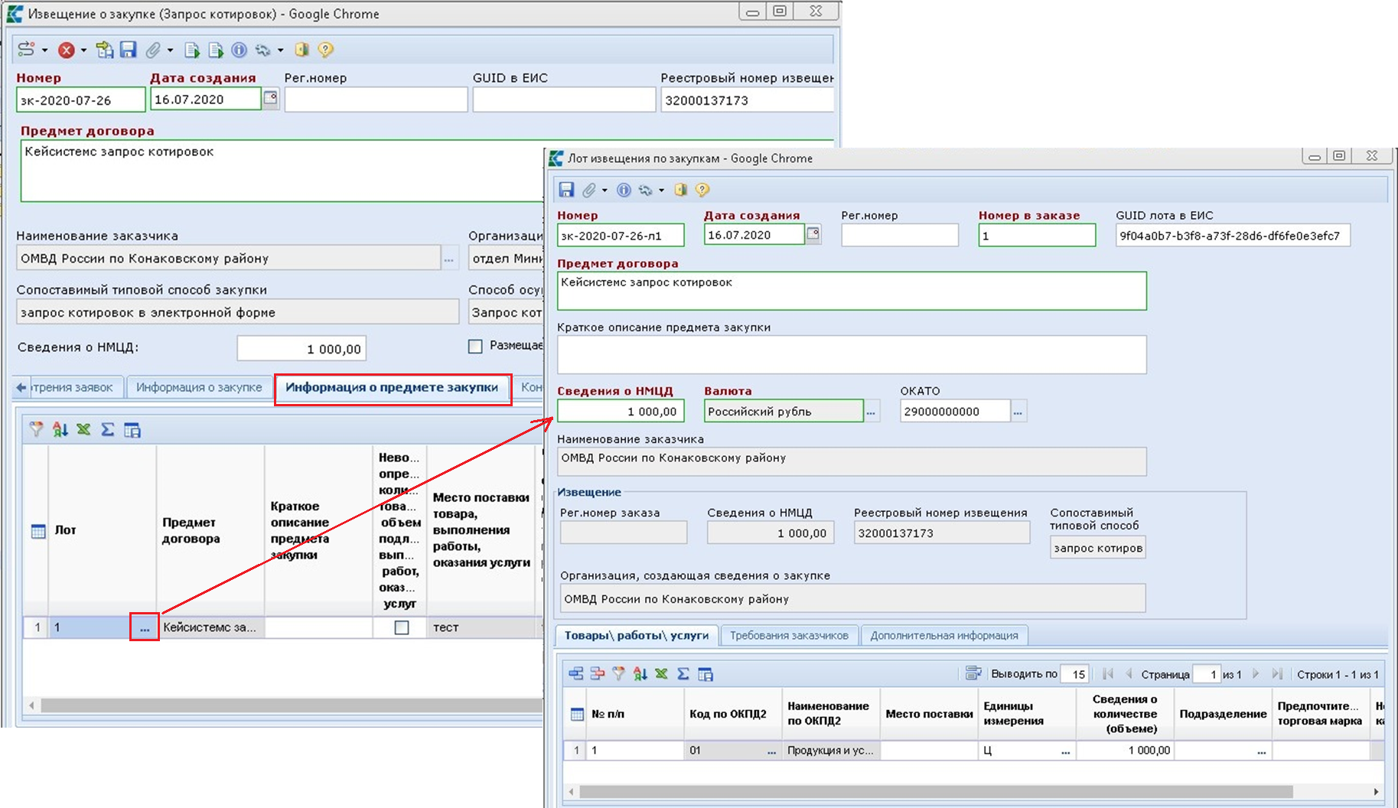Open the Валюта lookup ellipsis button

[x=871, y=412]
